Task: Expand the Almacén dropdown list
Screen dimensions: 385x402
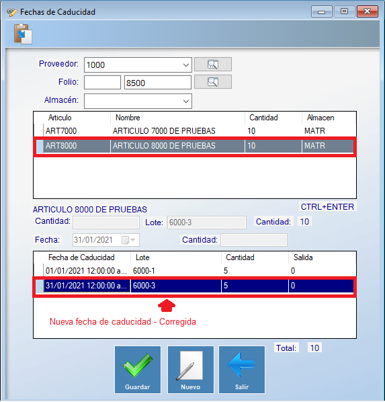Action: pos(186,101)
